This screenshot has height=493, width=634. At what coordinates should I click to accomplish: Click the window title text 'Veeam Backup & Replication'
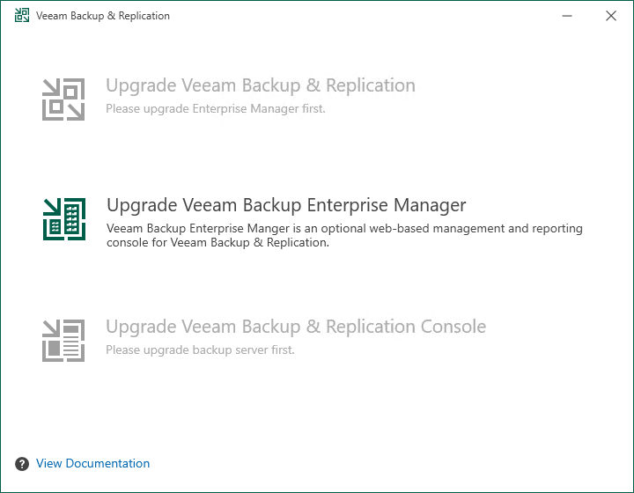[103, 16]
